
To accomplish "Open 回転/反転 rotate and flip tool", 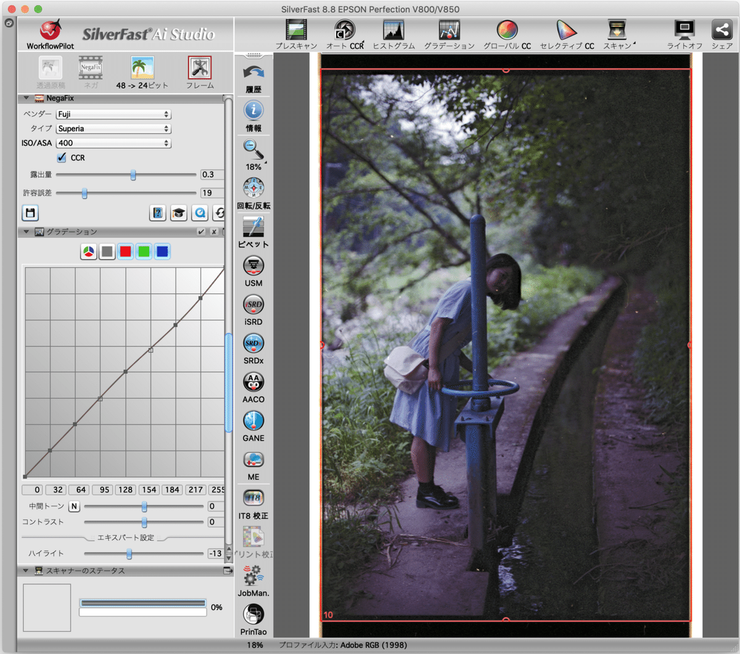I will click(253, 194).
